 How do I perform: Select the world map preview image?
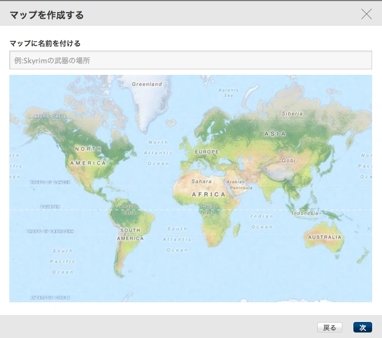[x=191, y=188]
